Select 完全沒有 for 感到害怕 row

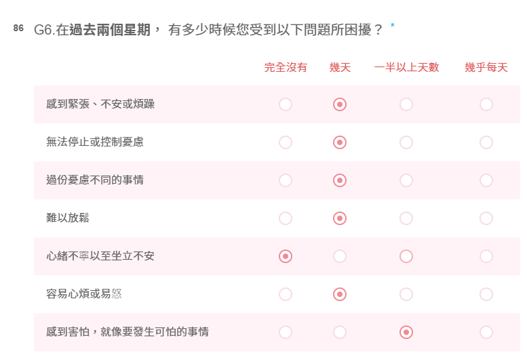pyautogui.click(x=286, y=332)
